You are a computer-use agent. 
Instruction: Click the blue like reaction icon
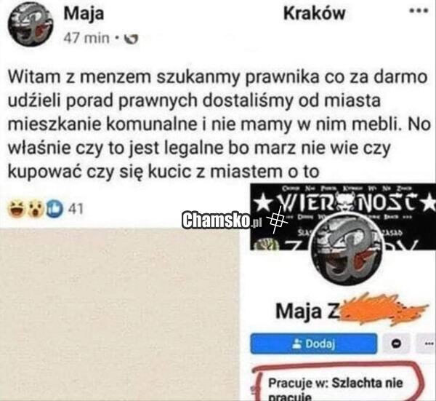point(55,209)
